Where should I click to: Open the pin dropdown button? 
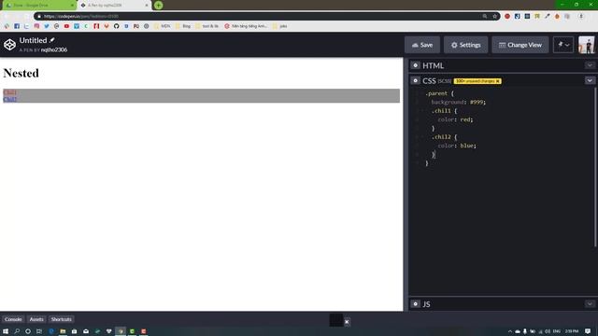pyautogui.click(x=563, y=45)
